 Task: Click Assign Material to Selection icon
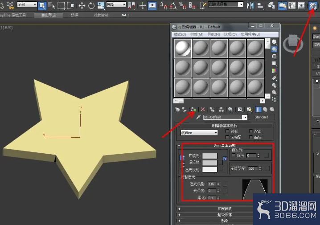click(193, 109)
